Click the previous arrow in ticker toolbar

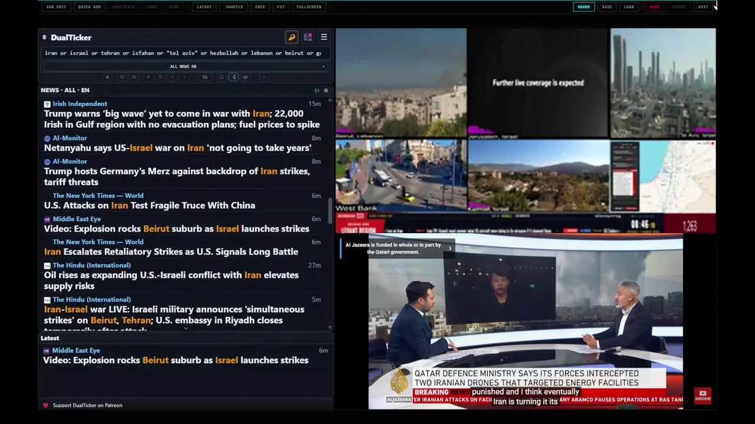pyautogui.click(x=172, y=77)
